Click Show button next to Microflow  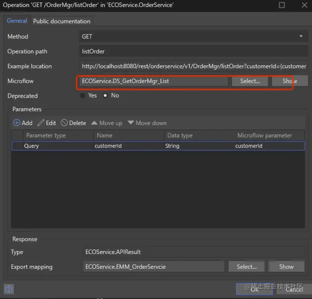pyautogui.click(x=290, y=81)
